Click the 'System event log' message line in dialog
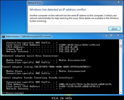 38,21
